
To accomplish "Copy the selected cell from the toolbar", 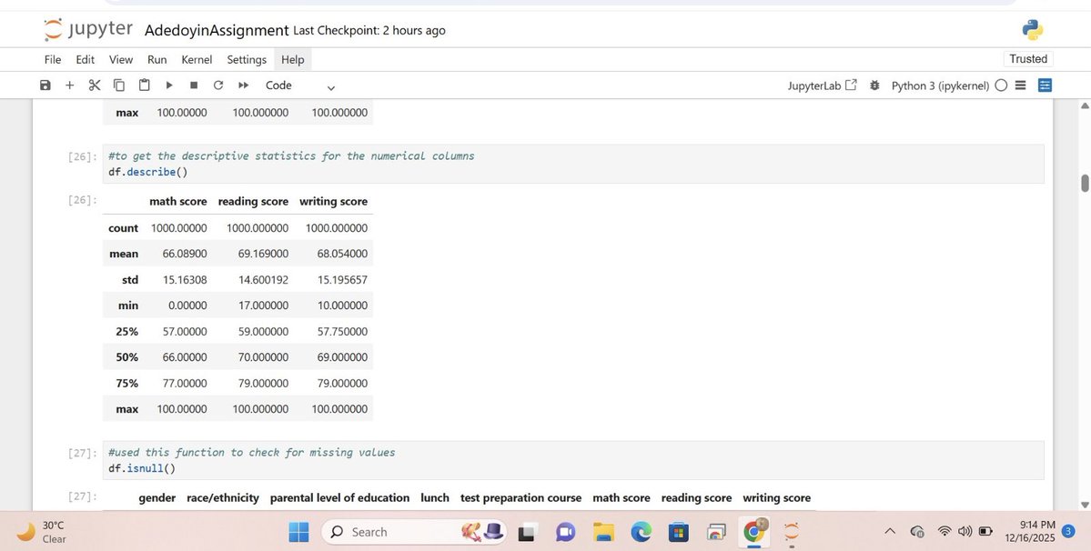I will 119,85.
